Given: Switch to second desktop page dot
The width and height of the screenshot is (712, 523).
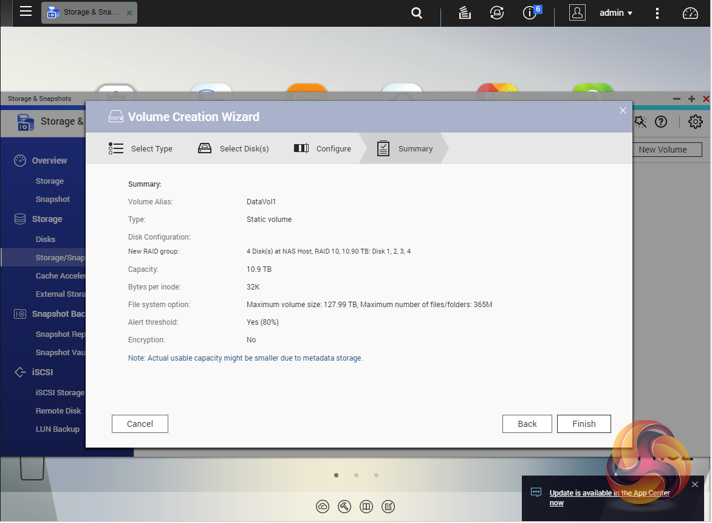Looking at the screenshot, I should [357, 476].
